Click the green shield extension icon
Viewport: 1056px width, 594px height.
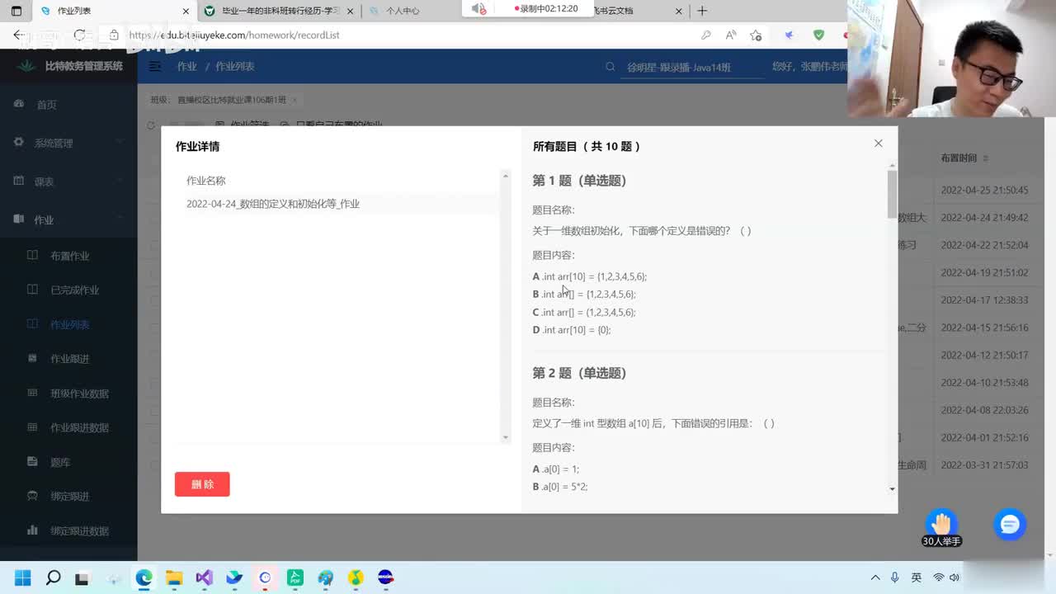tap(818, 35)
